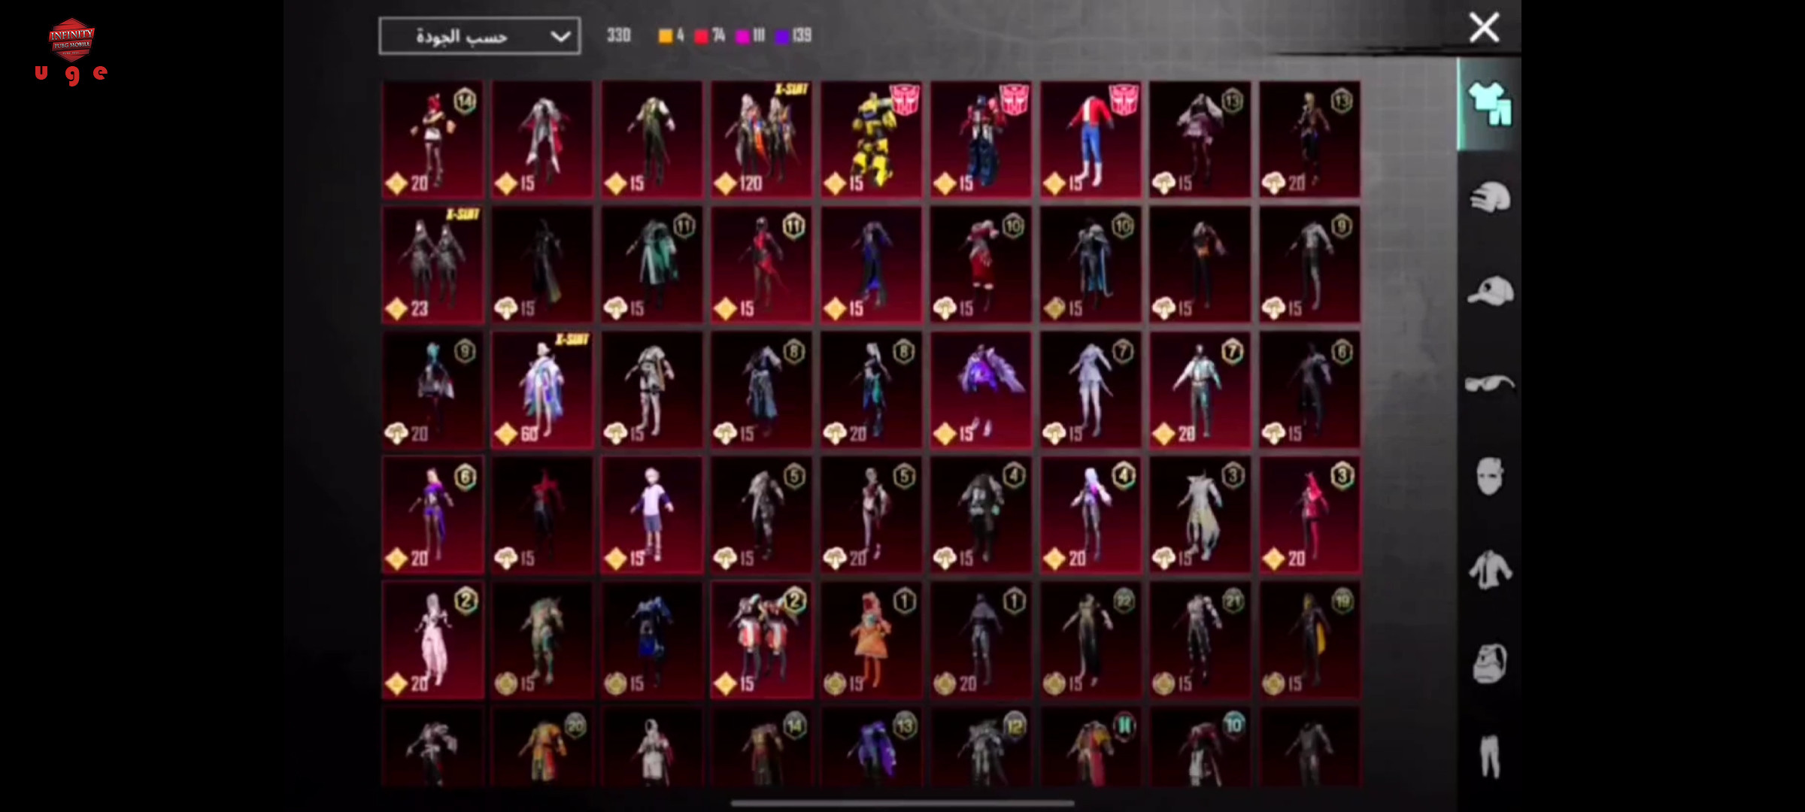Select the red jacket blue pants outfit
Image resolution: width=1805 pixels, height=812 pixels.
(1090, 140)
